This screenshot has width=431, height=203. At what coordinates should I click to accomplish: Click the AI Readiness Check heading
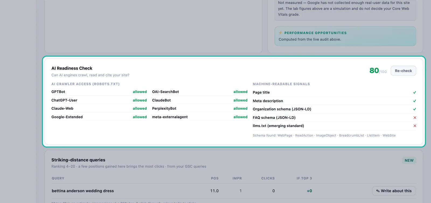click(72, 68)
